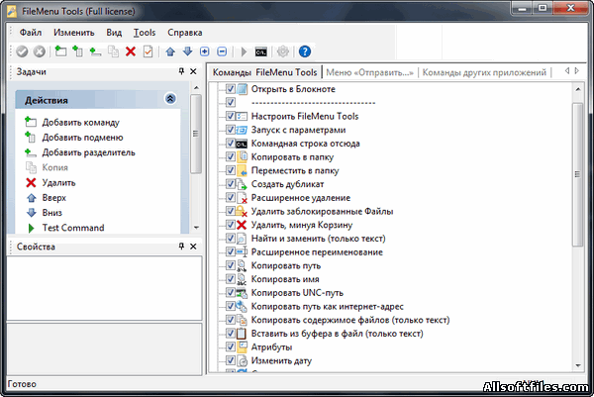Click Добавить команду action link
594x397 pixels.
[81, 123]
